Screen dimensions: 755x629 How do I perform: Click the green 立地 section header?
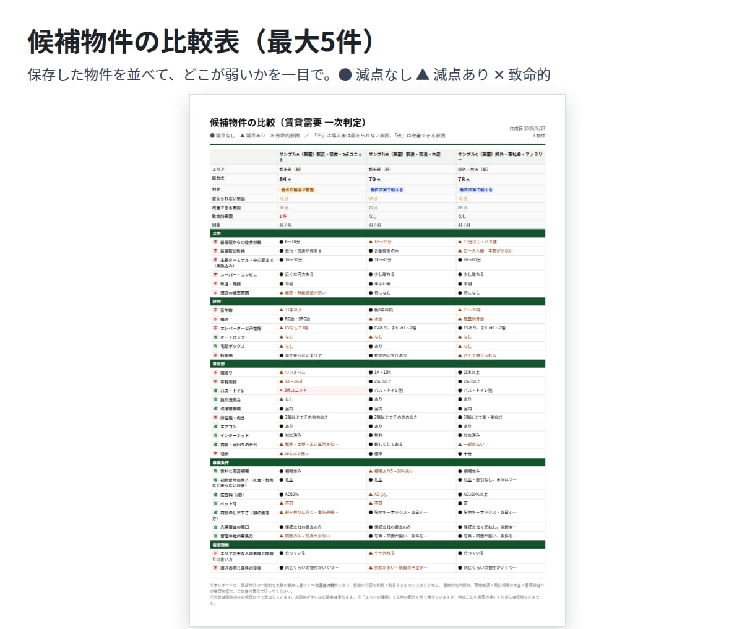377,233
